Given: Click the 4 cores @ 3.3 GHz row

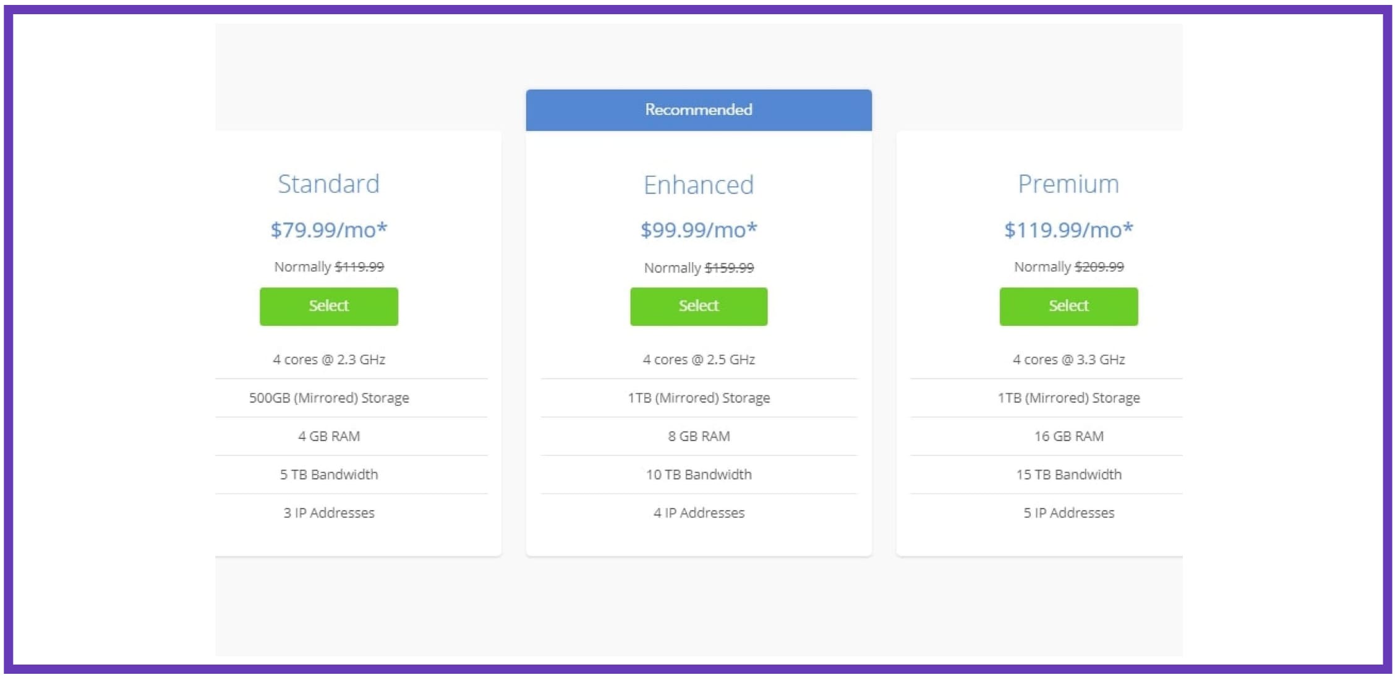Looking at the screenshot, I should (1046, 359).
